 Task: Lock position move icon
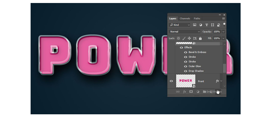point(189,38)
